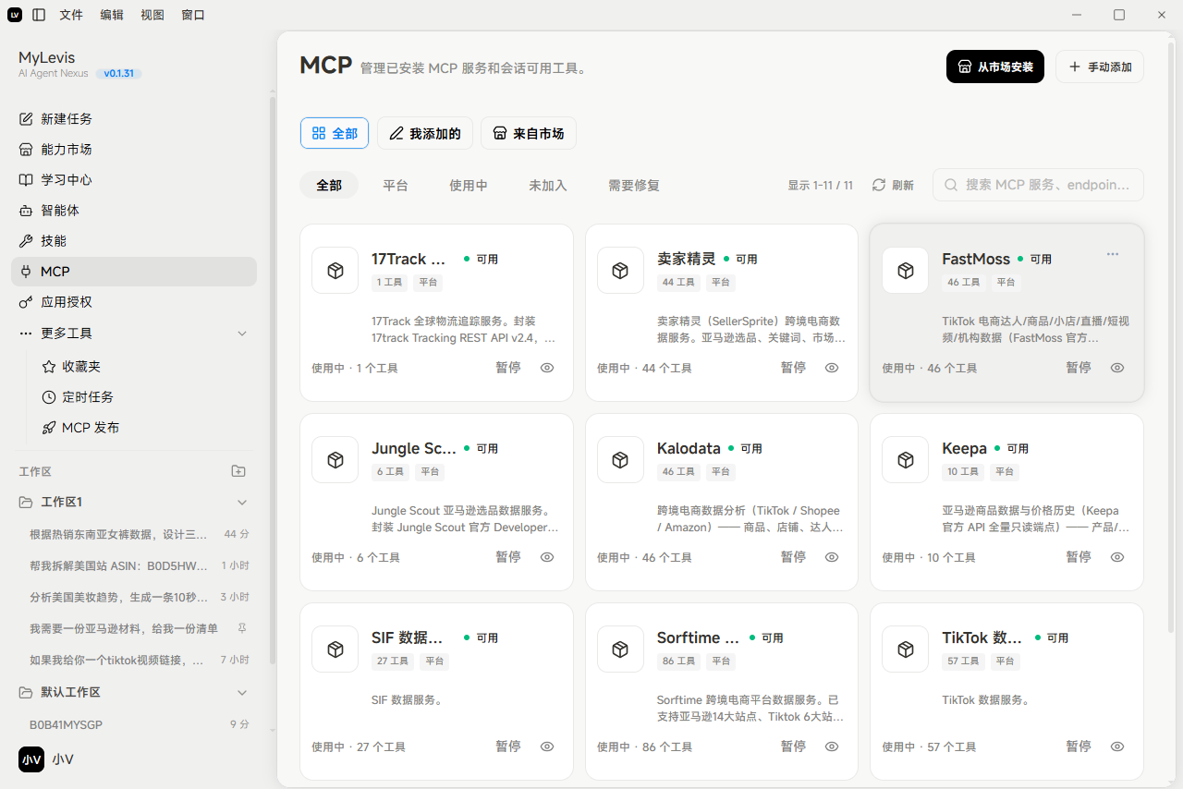
Task: Open task 根据热销东南亚女裤数据
Action: (134, 534)
